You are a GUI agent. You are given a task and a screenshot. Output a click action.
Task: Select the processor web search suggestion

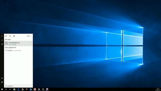pos(18,51)
